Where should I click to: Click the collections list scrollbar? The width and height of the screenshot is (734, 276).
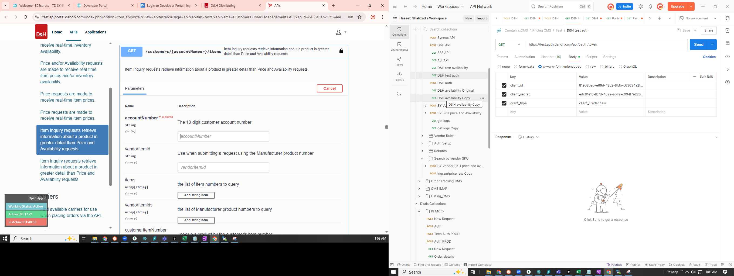point(489,108)
